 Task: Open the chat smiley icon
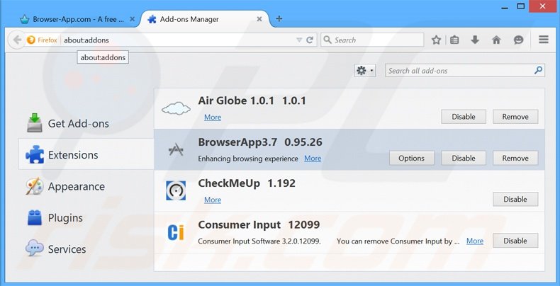(x=519, y=40)
